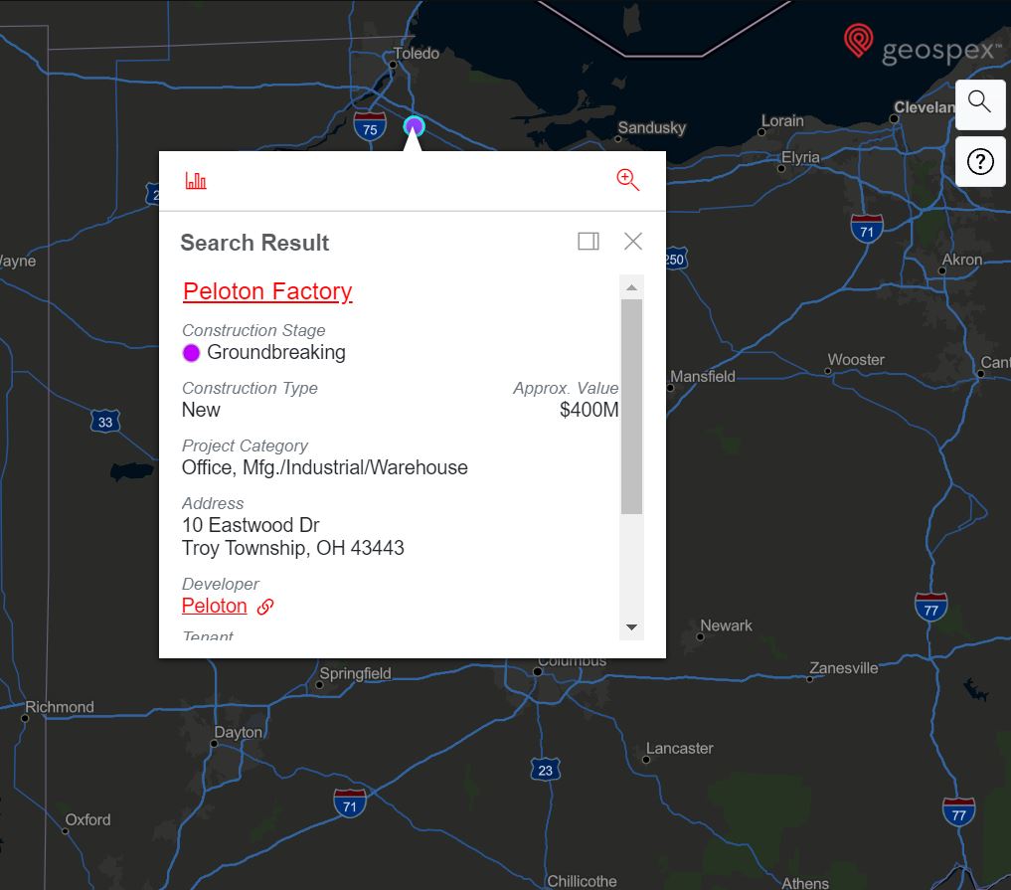
Task: Open the Peloton Factory project link
Action: (267, 291)
